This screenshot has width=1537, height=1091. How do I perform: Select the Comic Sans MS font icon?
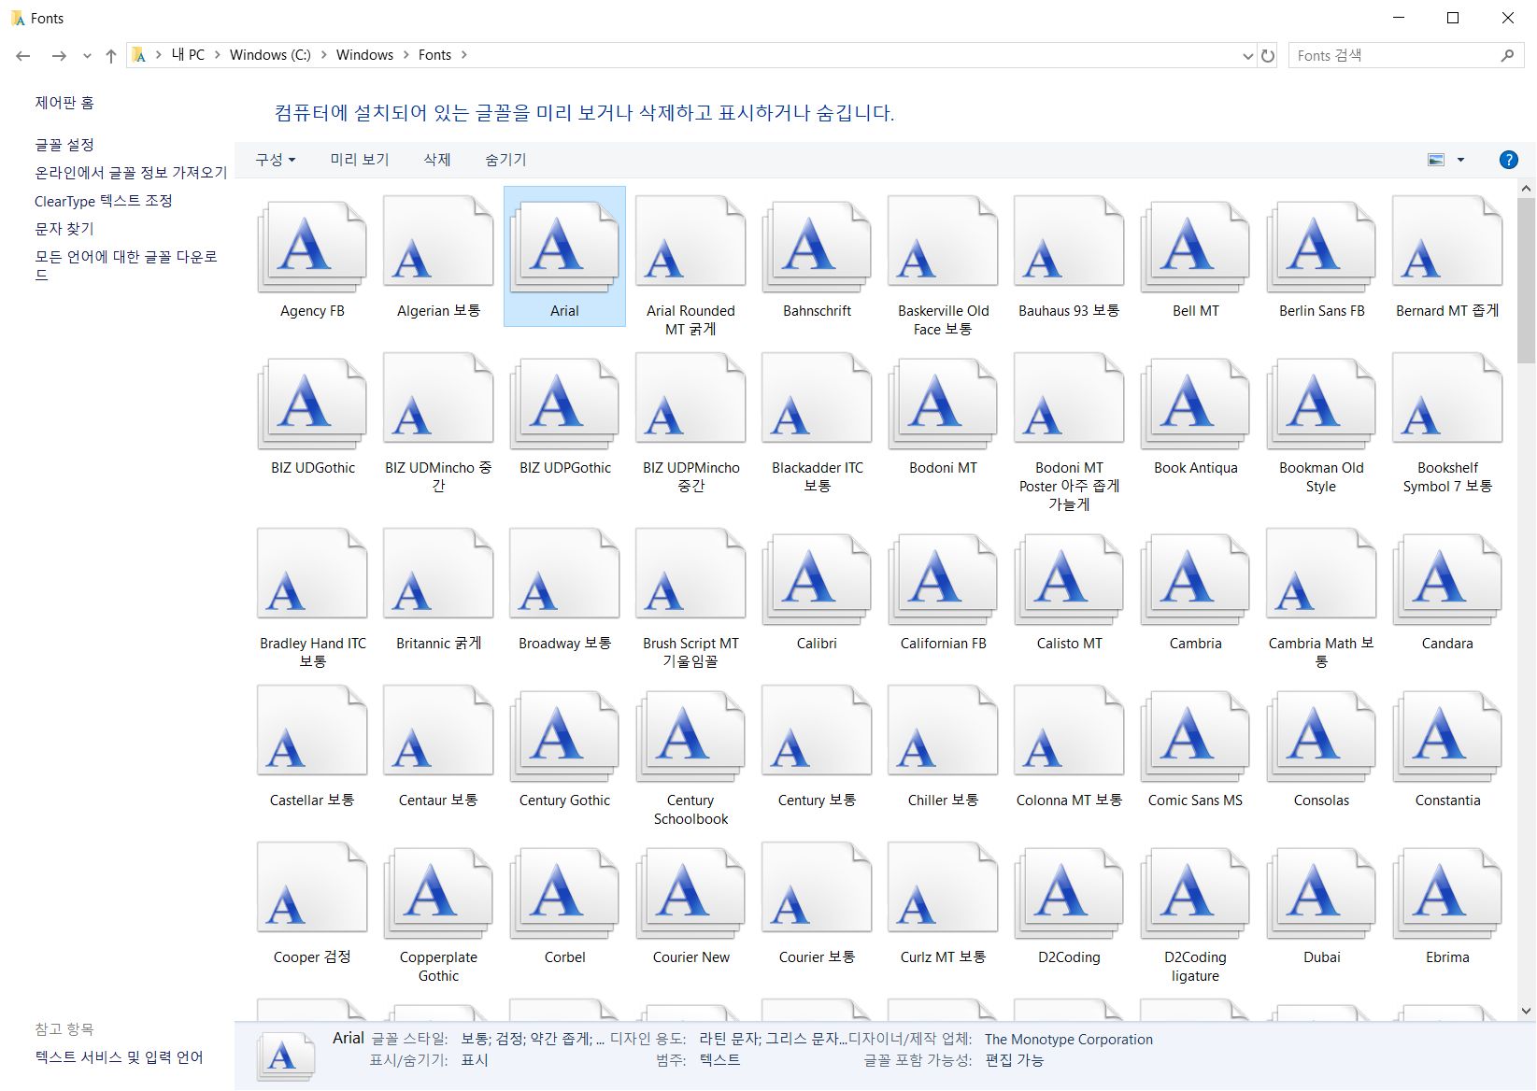[1195, 734]
